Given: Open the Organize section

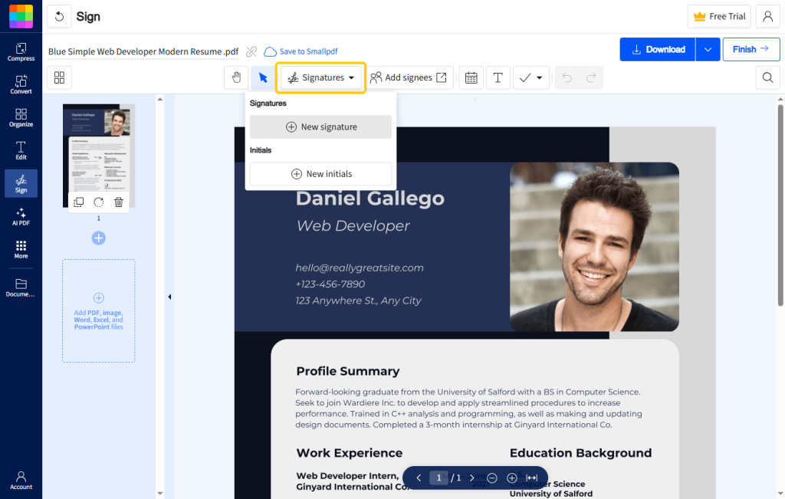Looking at the screenshot, I should (x=21, y=117).
